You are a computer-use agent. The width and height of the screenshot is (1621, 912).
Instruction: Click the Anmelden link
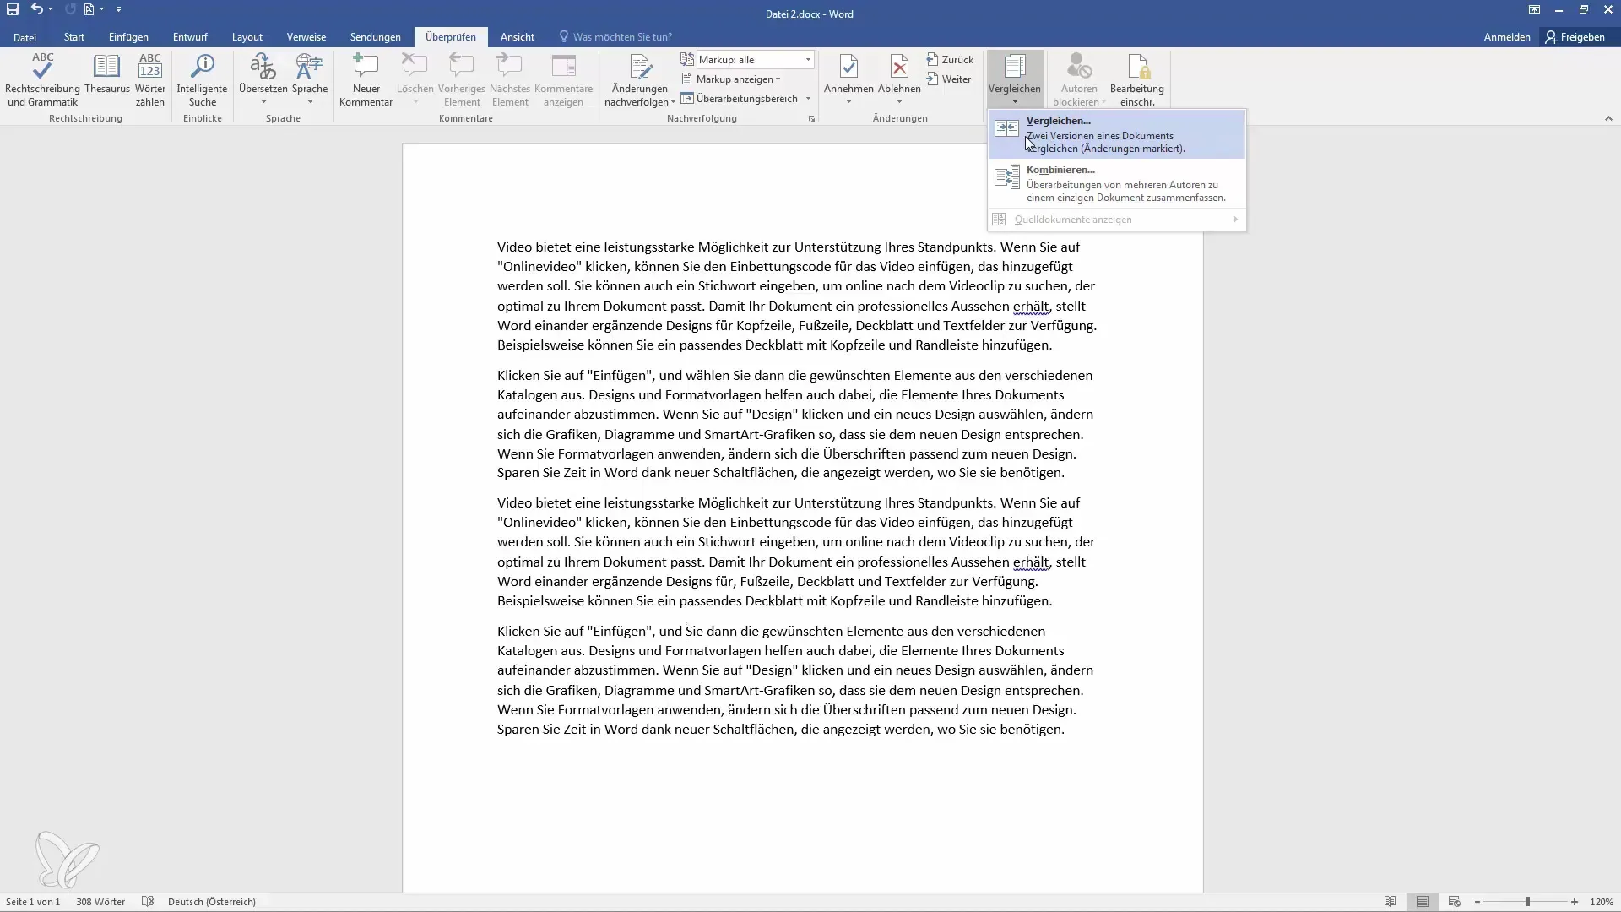point(1507,37)
